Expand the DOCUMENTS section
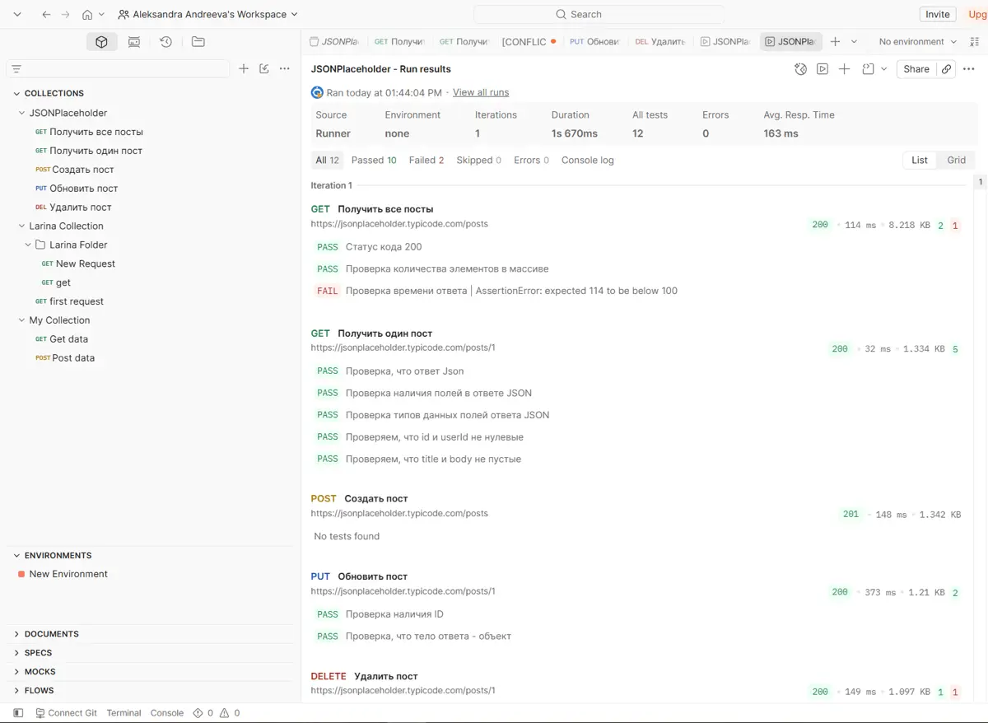The height and width of the screenshot is (723, 988). pyautogui.click(x=16, y=634)
